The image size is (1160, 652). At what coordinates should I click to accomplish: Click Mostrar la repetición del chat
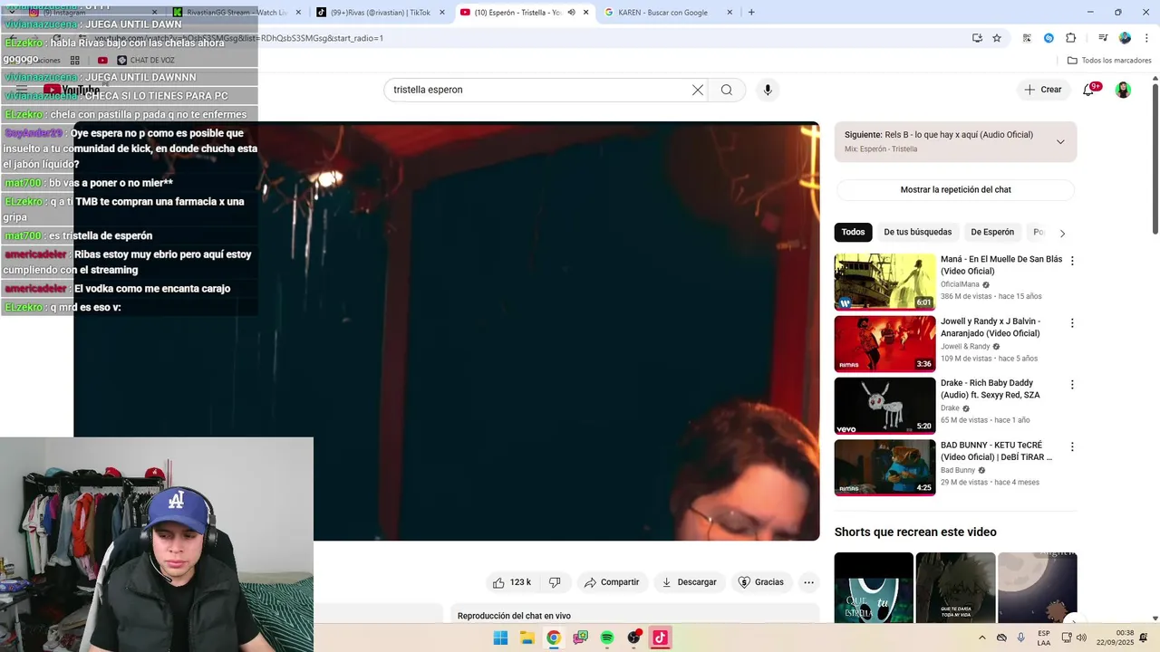(x=955, y=190)
